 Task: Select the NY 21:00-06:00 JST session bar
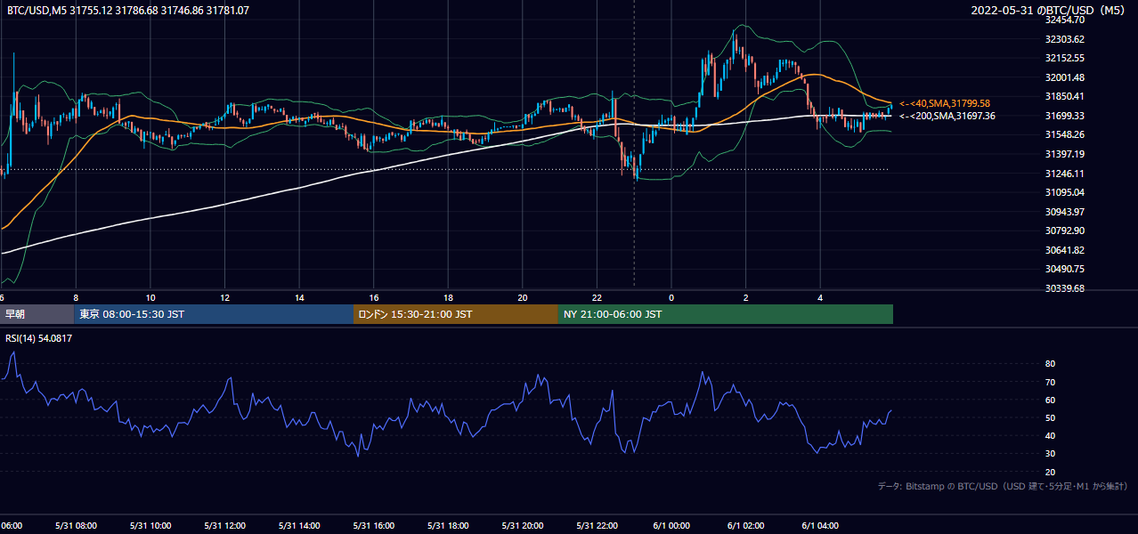tap(726, 314)
